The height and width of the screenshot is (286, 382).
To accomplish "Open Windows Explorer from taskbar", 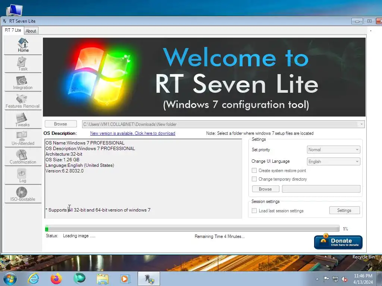I will [103, 279].
